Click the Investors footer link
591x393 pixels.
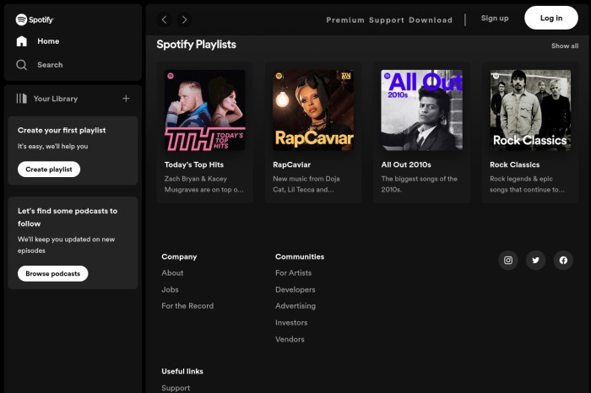291,323
